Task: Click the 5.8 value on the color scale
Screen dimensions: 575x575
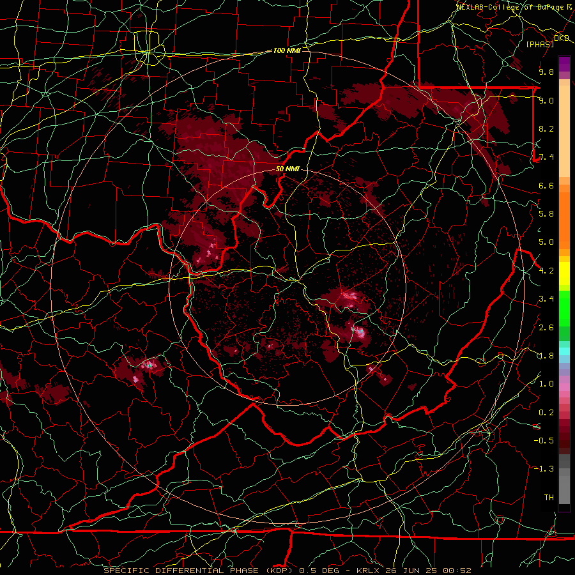Action: coord(546,213)
